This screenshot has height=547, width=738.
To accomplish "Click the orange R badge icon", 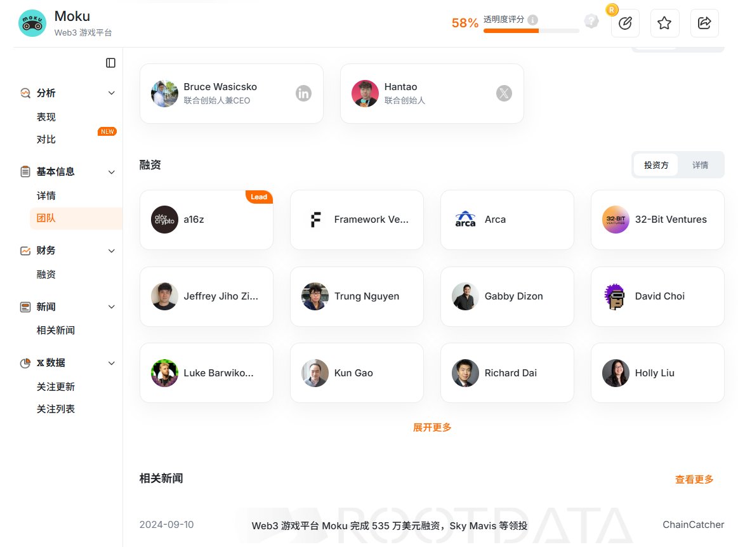I will [x=612, y=10].
